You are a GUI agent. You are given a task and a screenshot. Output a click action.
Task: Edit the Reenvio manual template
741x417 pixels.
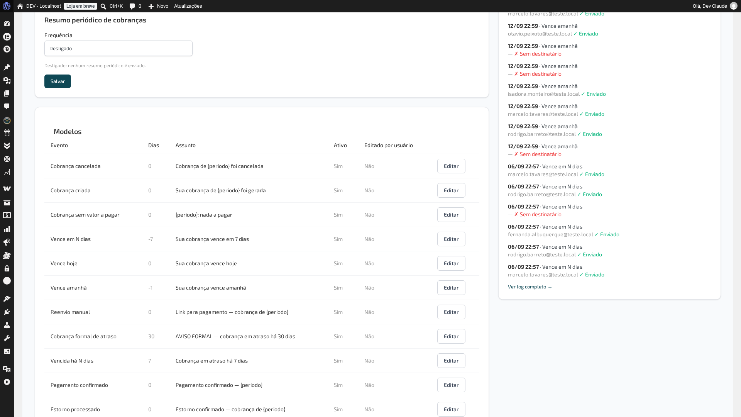click(451, 312)
